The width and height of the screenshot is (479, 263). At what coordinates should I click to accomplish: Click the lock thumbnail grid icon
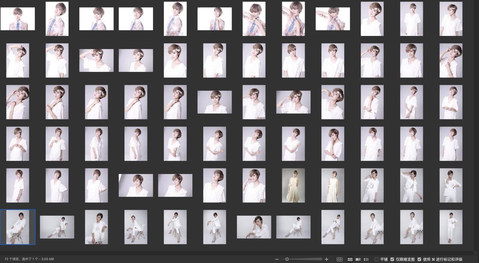pyautogui.click(x=339, y=259)
